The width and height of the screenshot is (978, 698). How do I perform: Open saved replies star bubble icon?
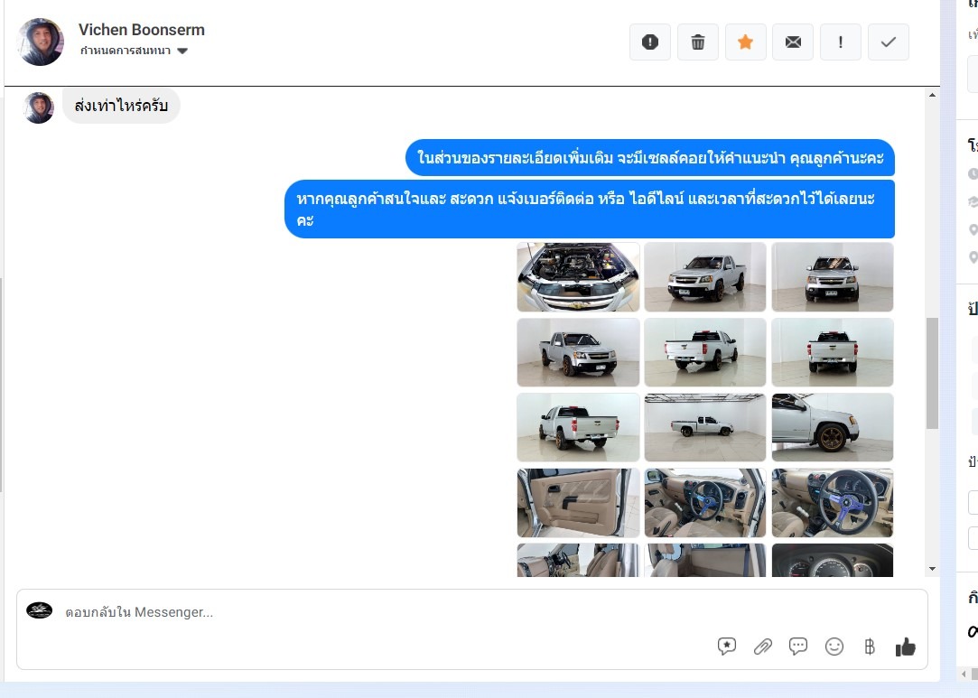click(727, 647)
